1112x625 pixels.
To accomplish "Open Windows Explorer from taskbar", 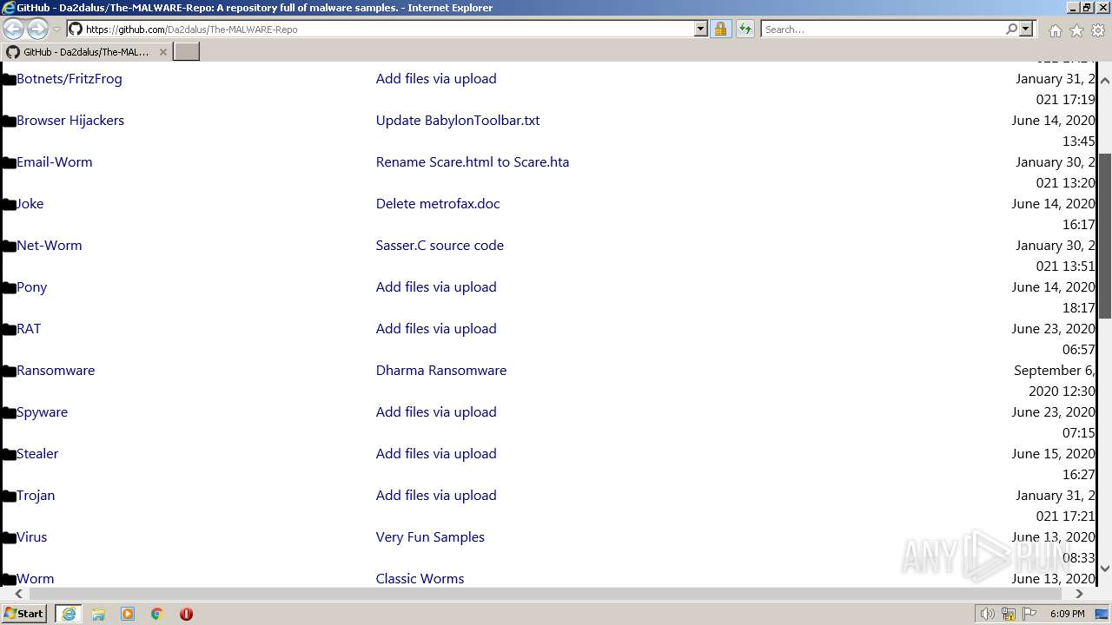I will pyautogui.click(x=98, y=614).
